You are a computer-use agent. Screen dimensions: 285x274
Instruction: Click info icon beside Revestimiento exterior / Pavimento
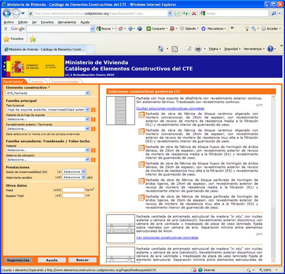click(x=93, y=129)
